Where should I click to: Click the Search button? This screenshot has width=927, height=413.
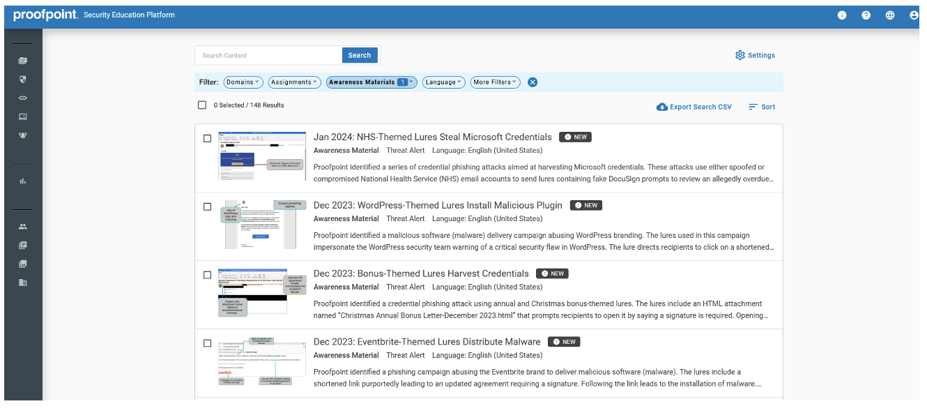[360, 55]
